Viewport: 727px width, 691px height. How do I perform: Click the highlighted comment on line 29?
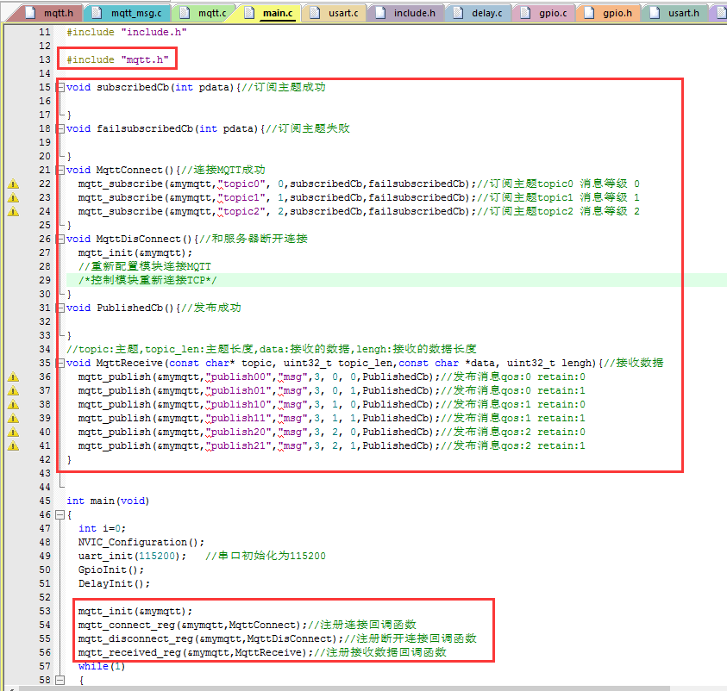coord(147,280)
